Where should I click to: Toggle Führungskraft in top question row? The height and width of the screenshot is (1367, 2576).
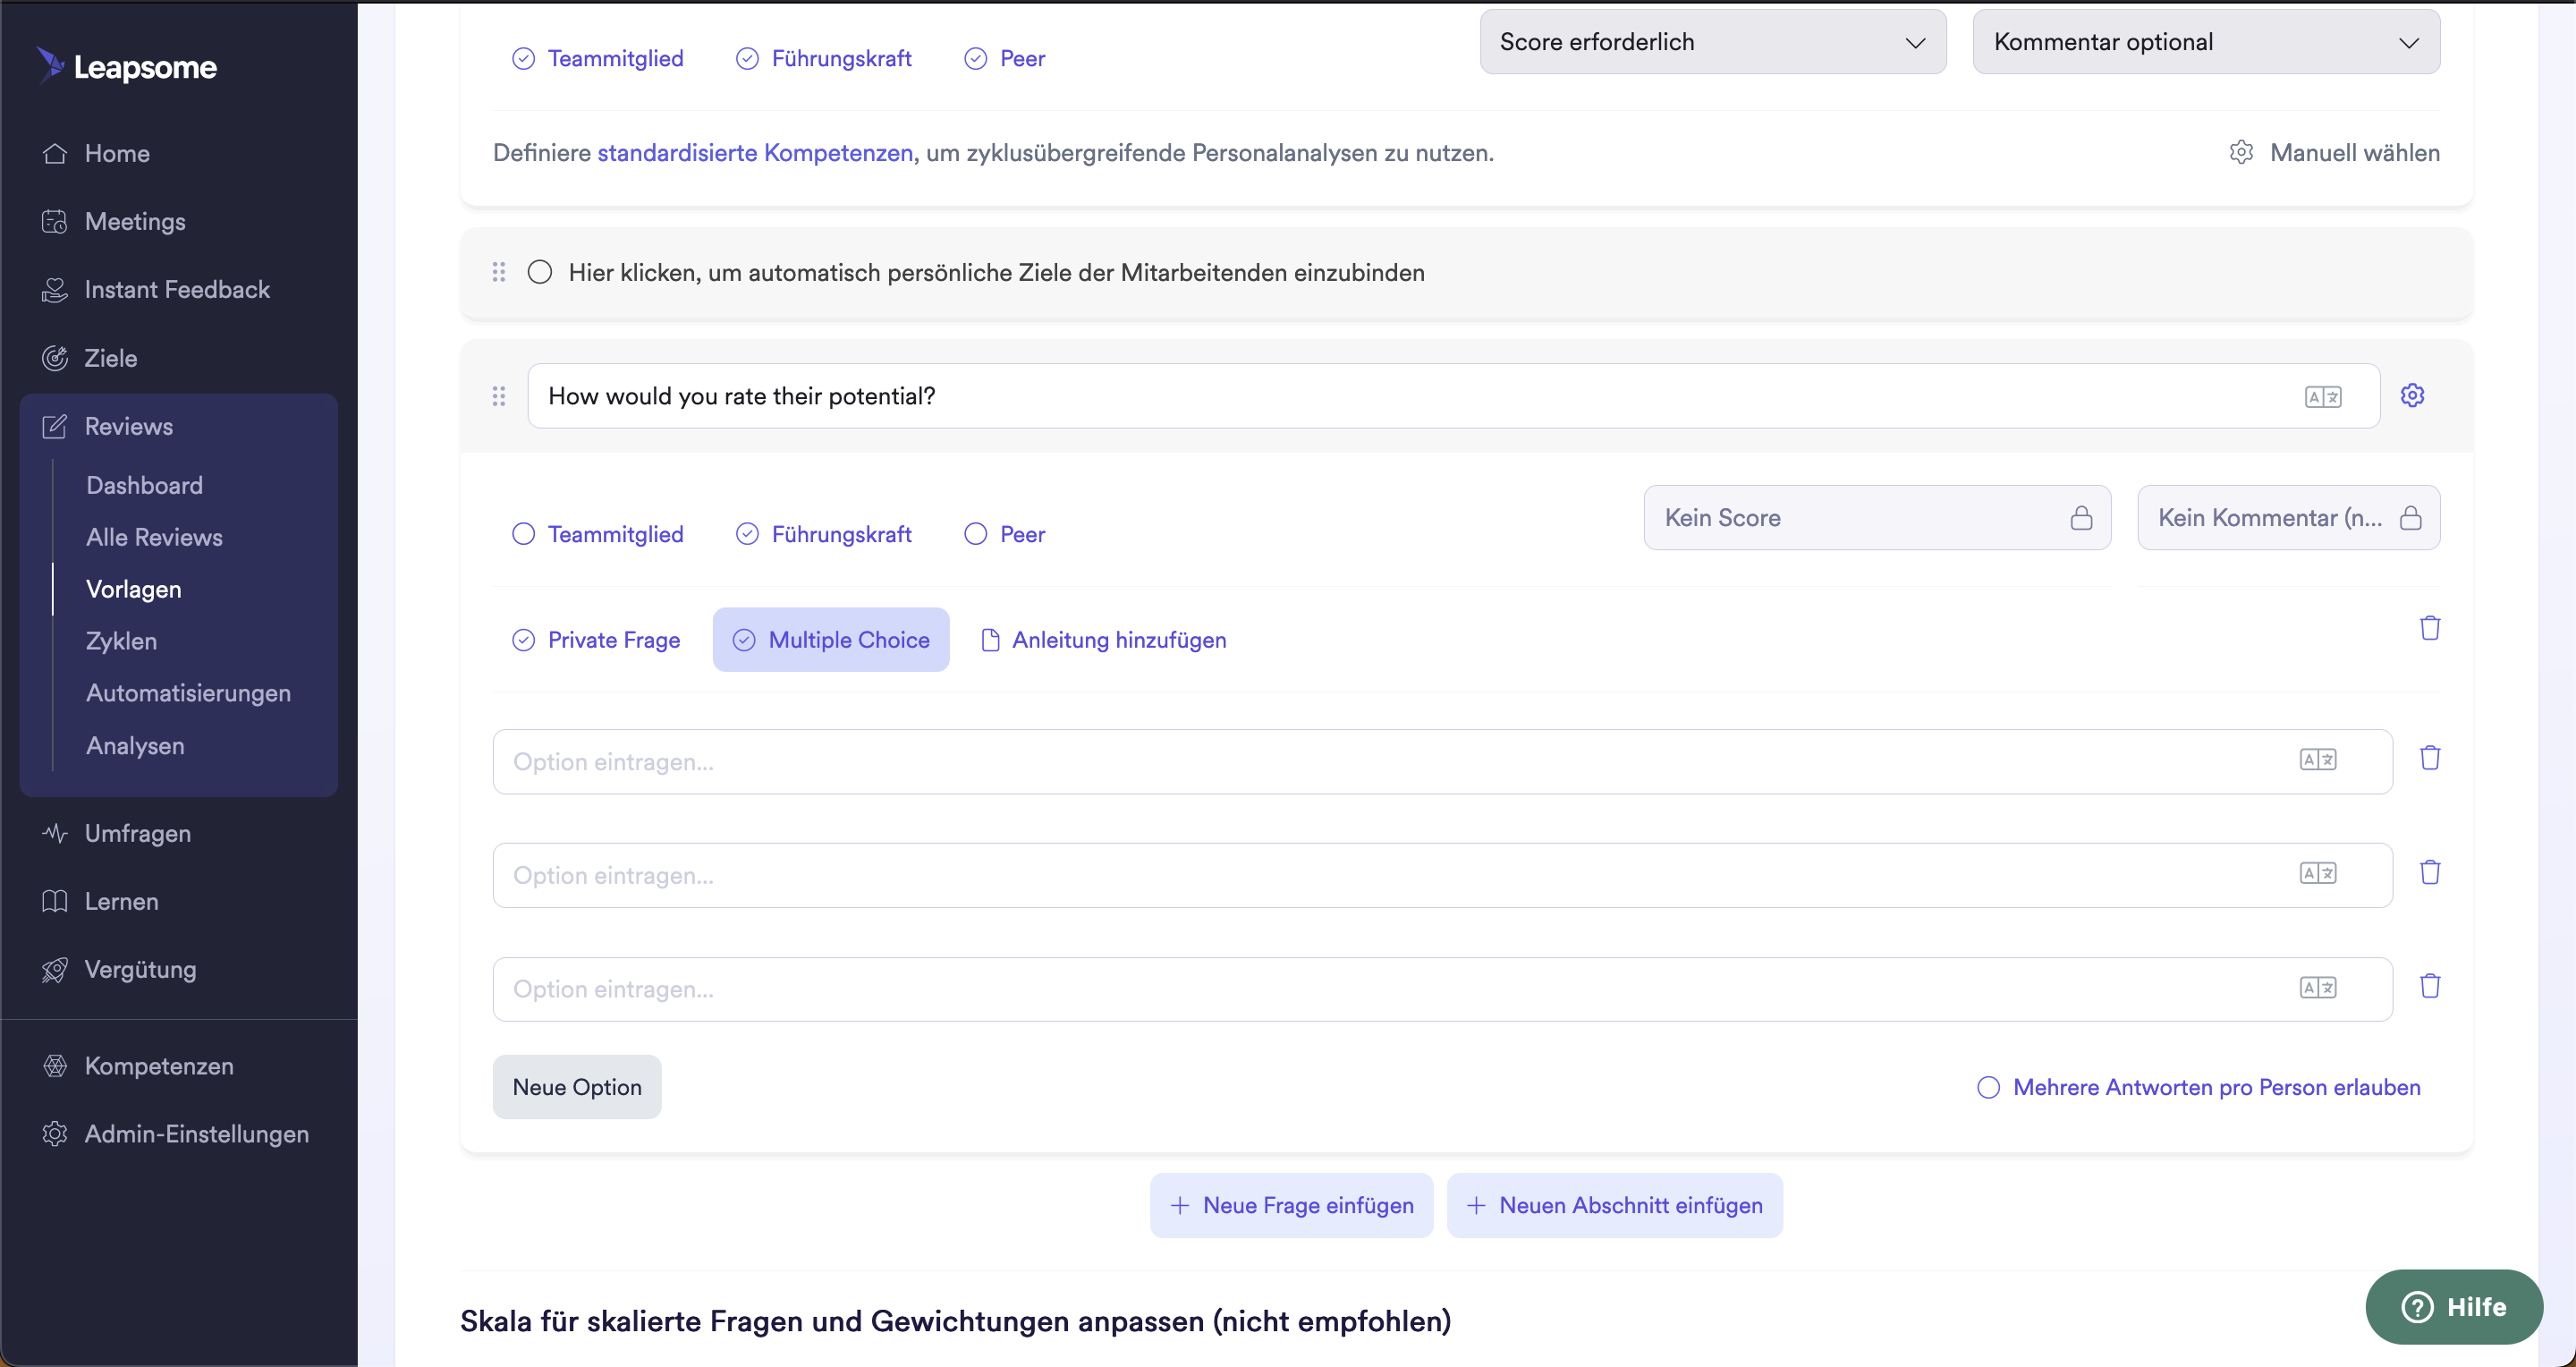(x=823, y=58)
